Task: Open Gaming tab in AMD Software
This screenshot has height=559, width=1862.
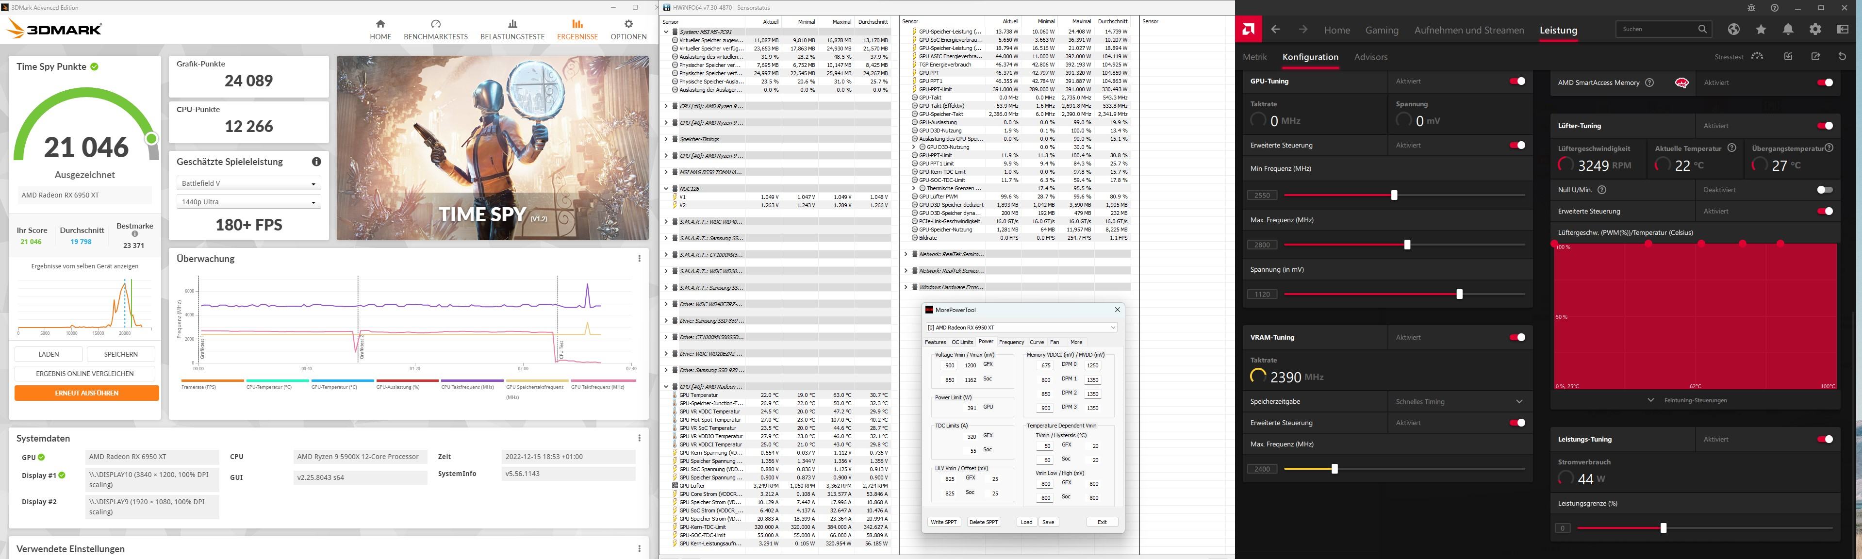Action: 1381,31
